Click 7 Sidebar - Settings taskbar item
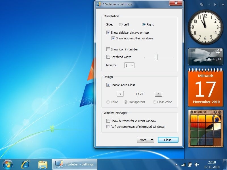The height and width of the screenshot is (170, 227). (75, 164)
